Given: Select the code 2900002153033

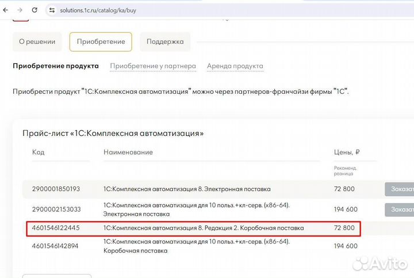Looking at the screenshot, I should coord(56,210).
